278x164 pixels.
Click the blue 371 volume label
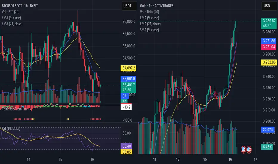pos(125,96)
